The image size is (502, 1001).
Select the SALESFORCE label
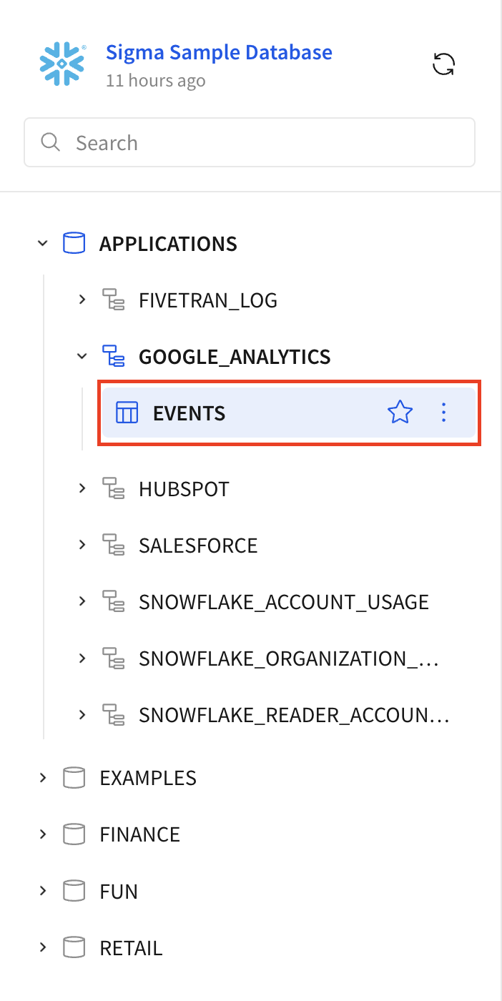pyautogui.click(x=198, y=546)
